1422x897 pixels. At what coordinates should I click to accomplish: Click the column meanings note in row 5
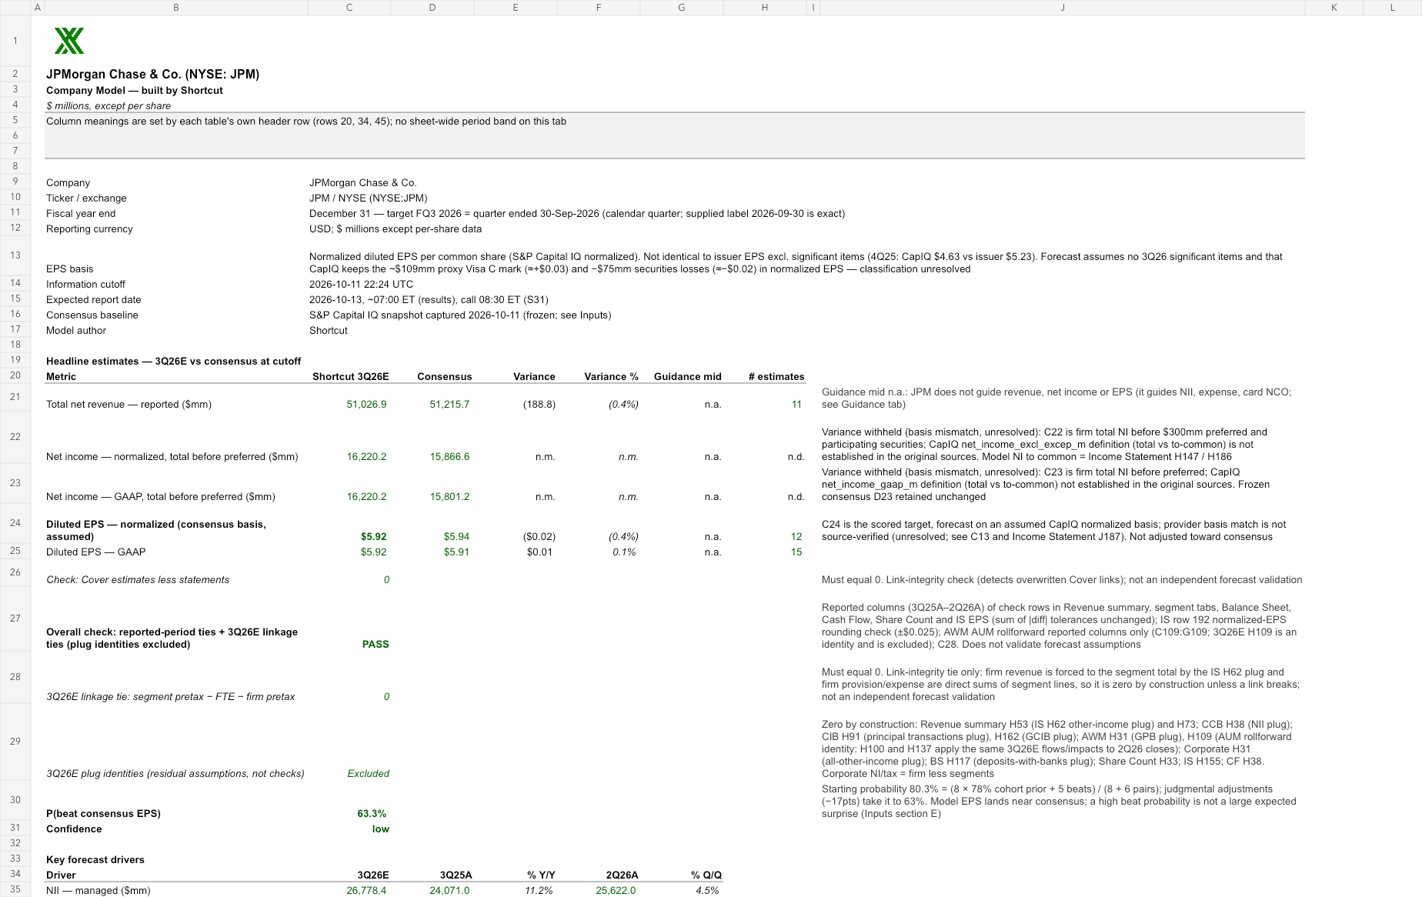coord(306,122)
